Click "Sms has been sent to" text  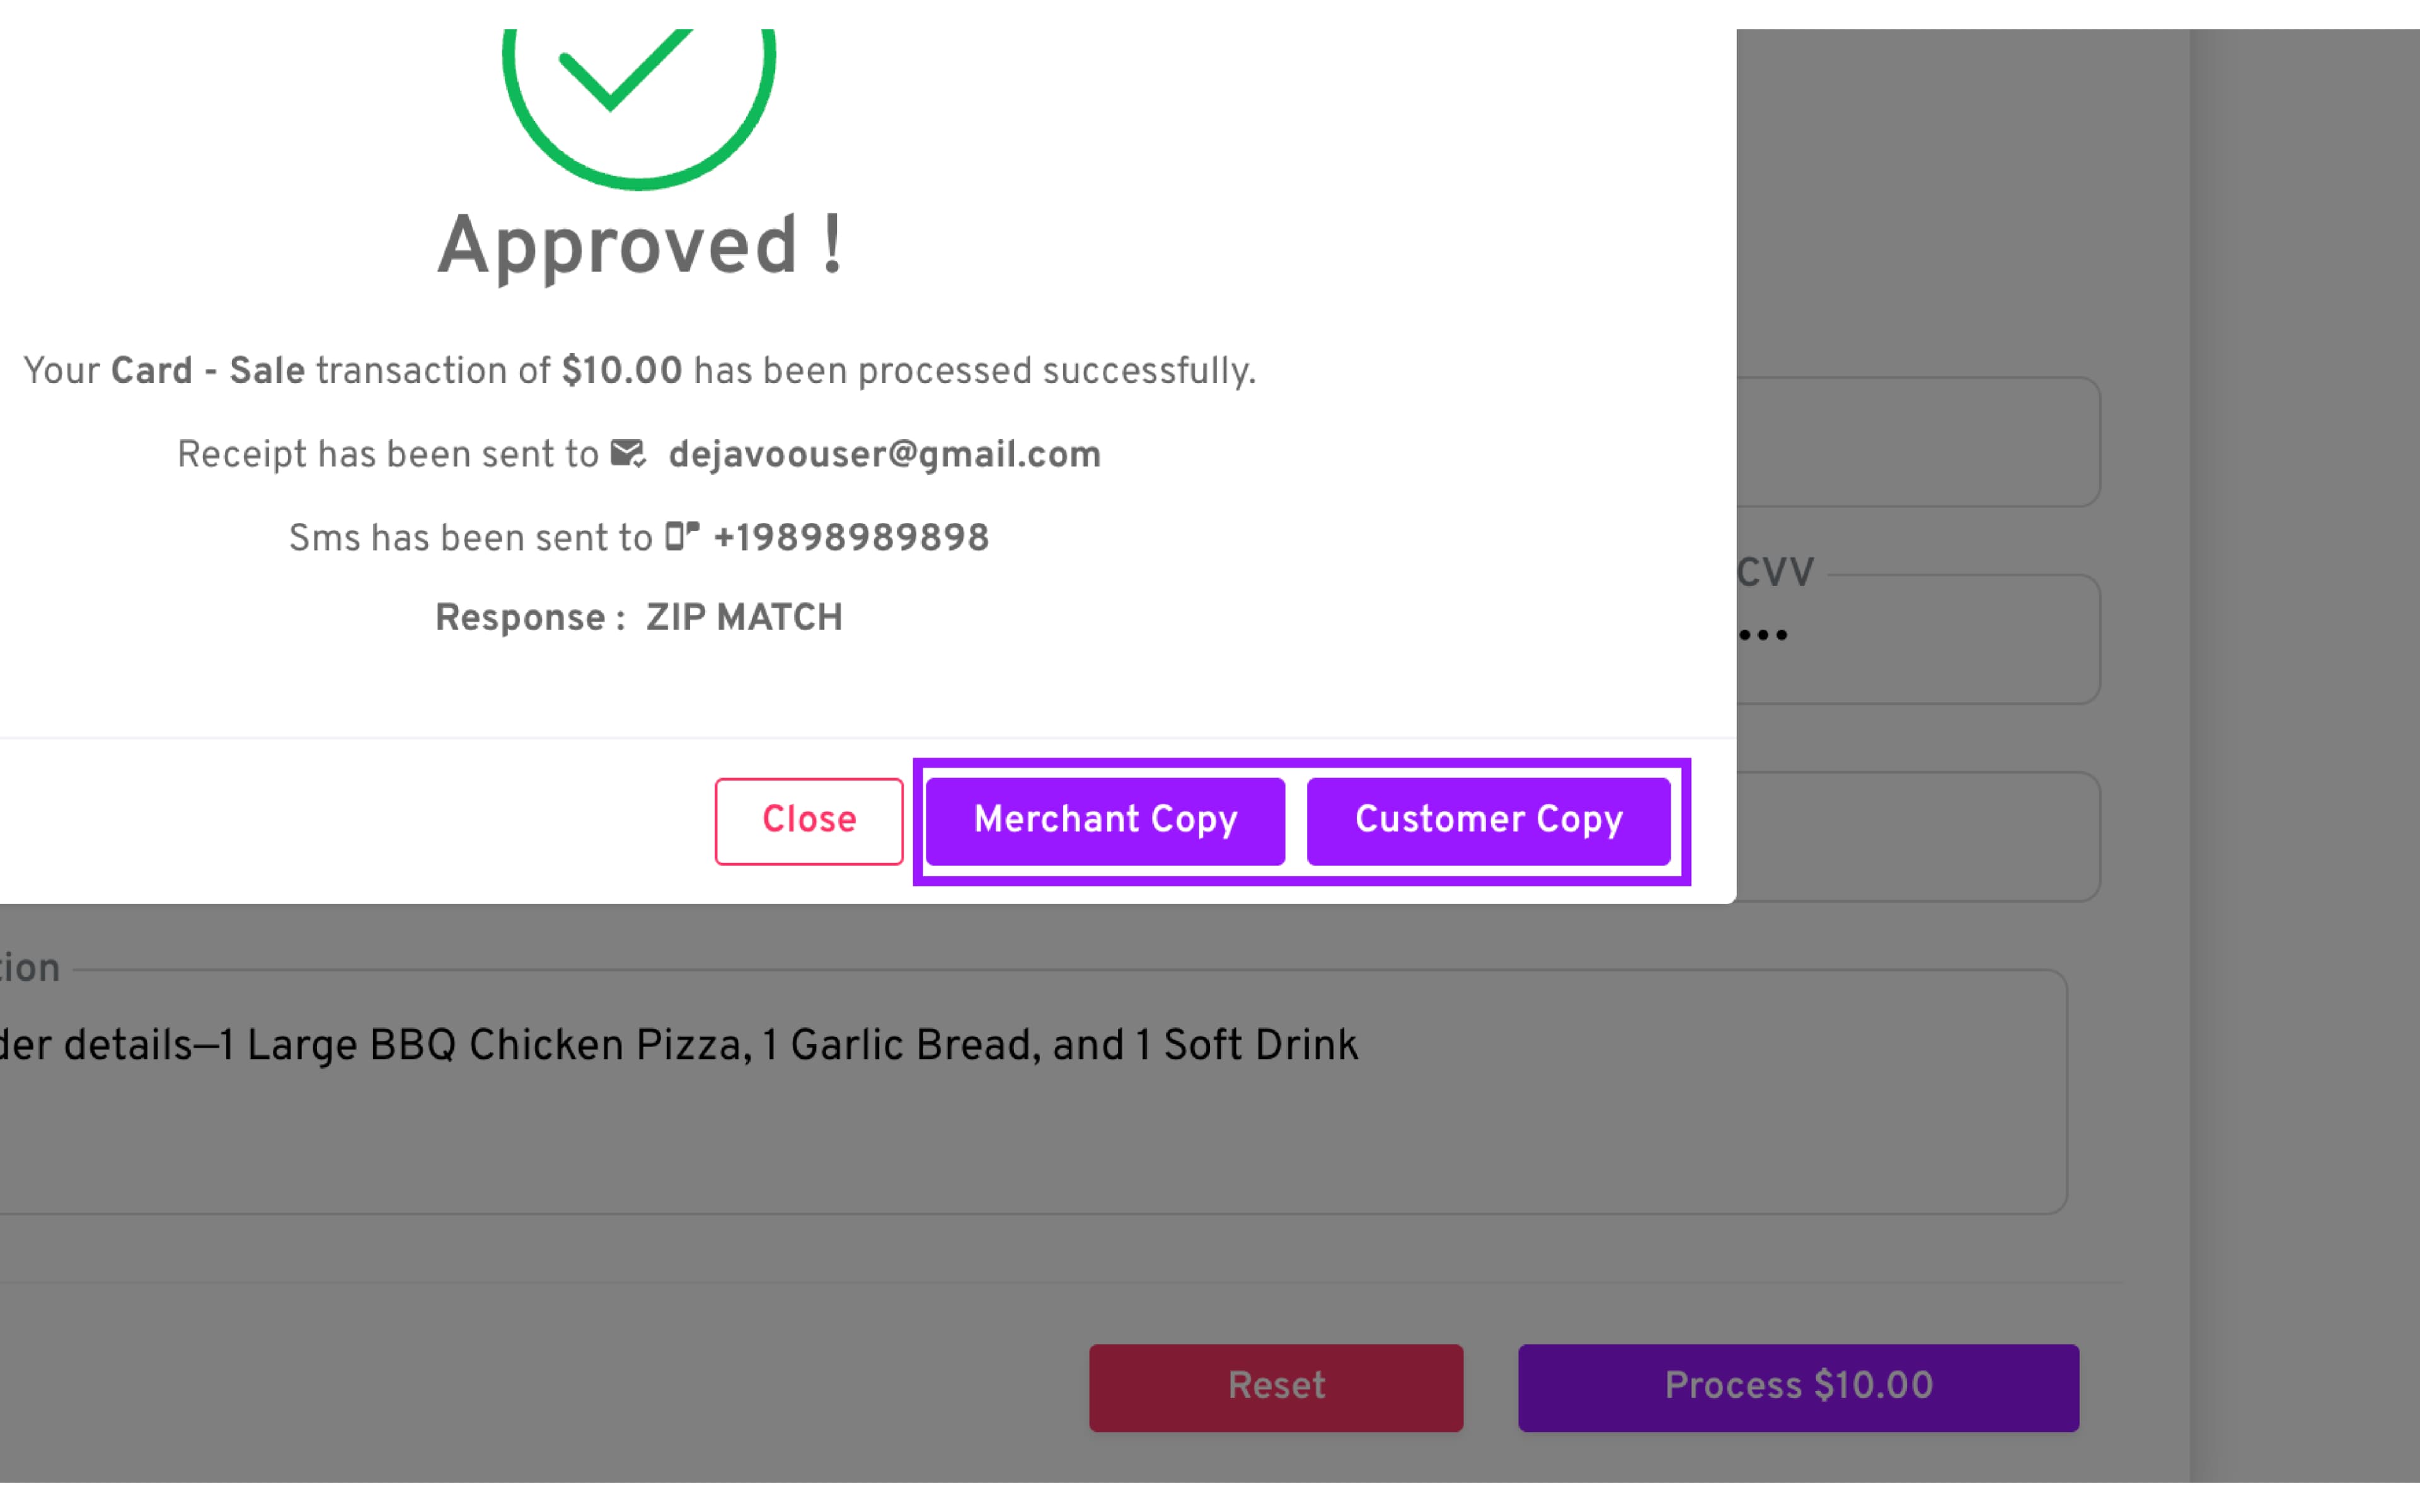coord(470,538)
